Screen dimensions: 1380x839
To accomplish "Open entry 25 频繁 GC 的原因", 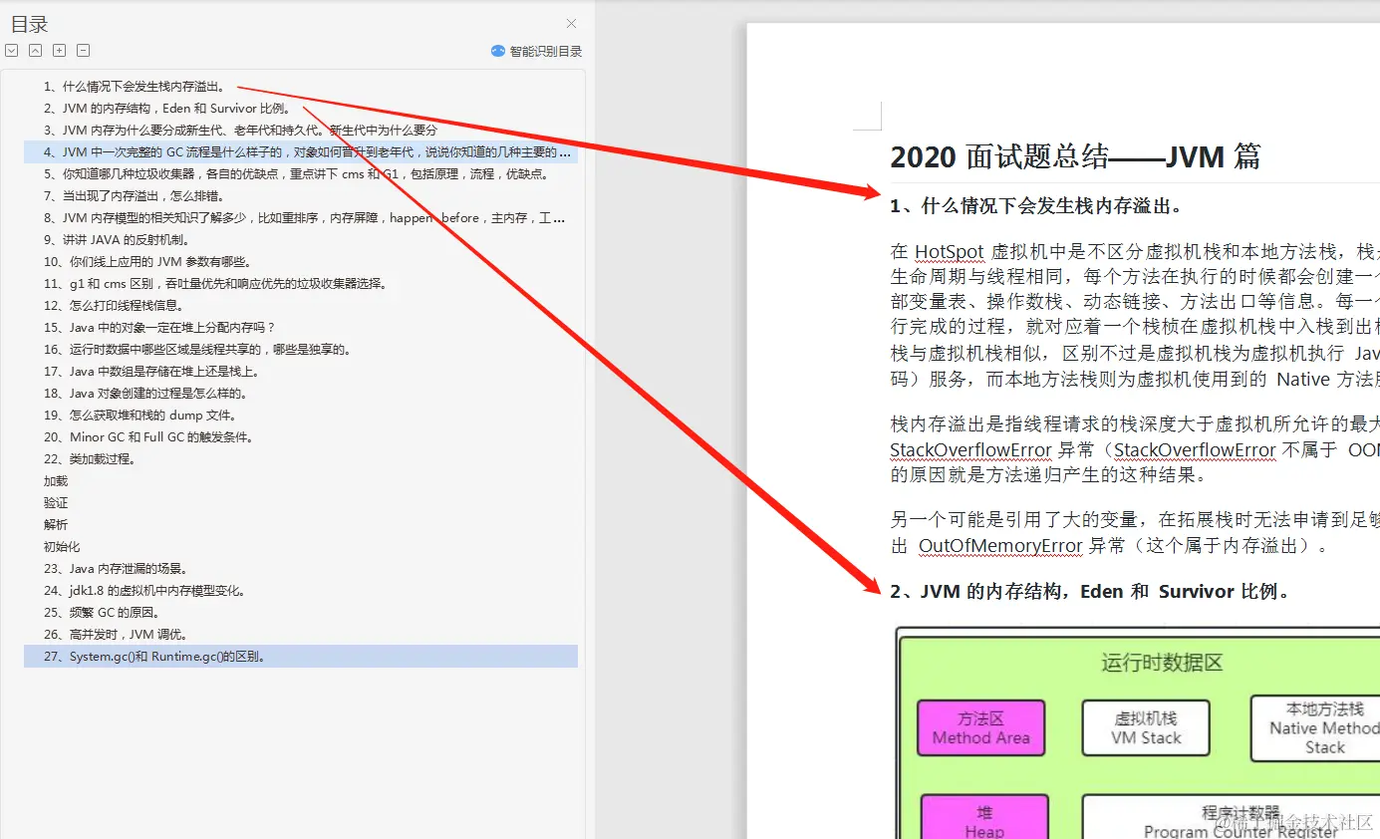I will [x=115, y=612].
